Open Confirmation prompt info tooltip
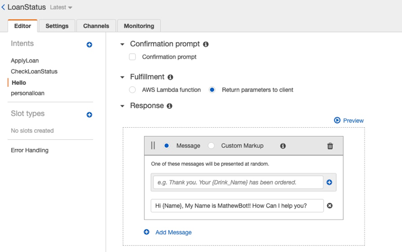The image size is (402, 252). [205, 44]
